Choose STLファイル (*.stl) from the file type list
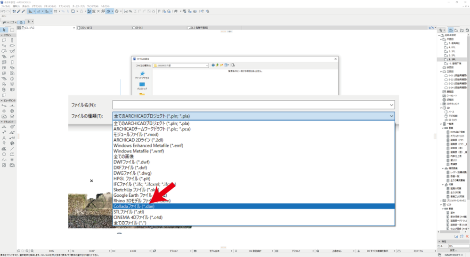Image resolution: width=470 pixels, height=257 pixels. point(253,212)
